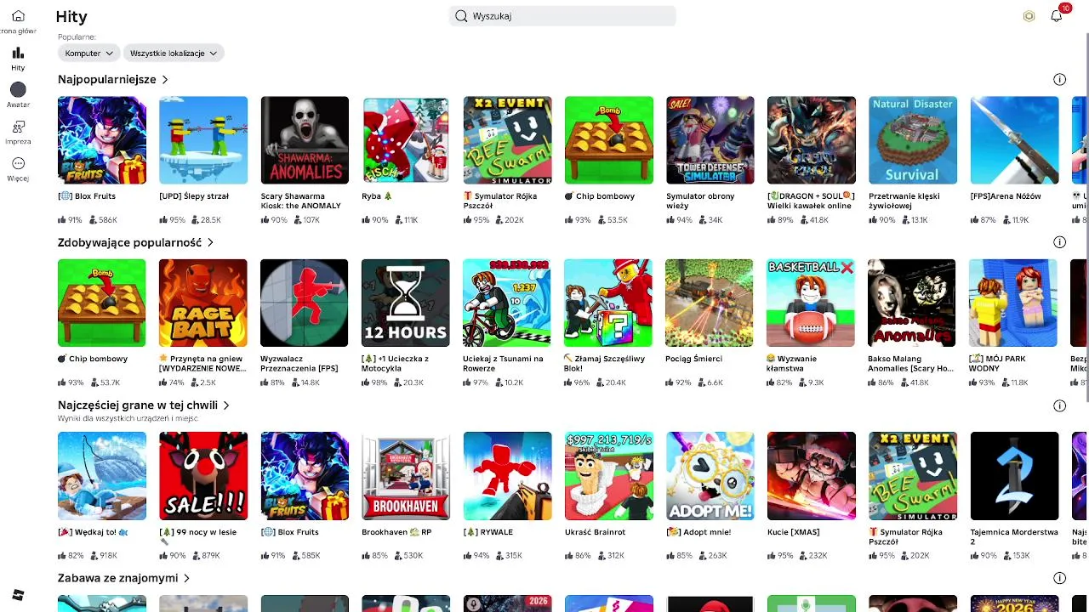Expand Najczęściej grane w tej chwili
Image resolution: width=1089 pixels, height=612 pixels.
(226, 405)
